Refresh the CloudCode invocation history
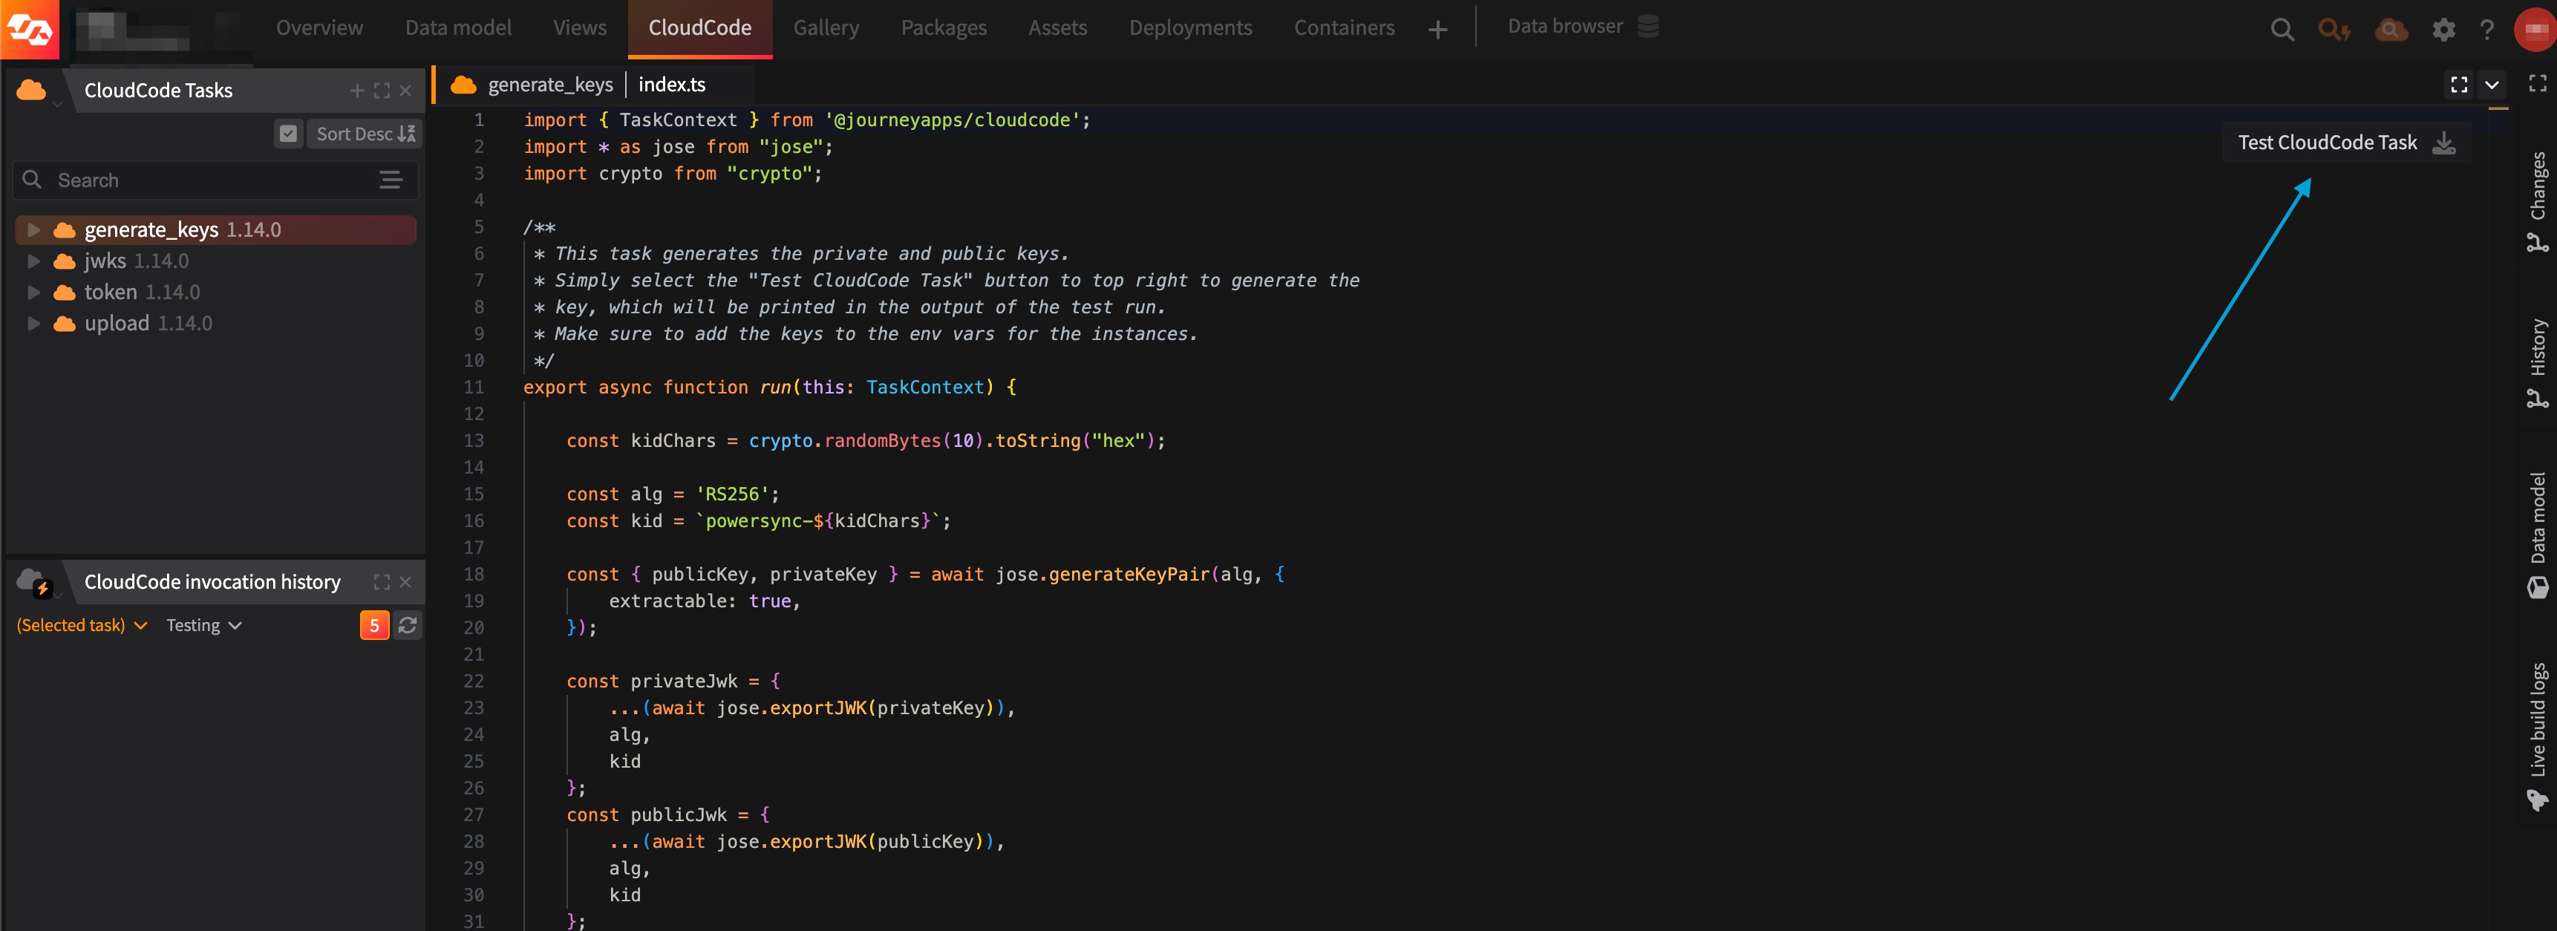The width and height of the screenshot is (2557, 931). pyautogui.click(x=407, y=625)
